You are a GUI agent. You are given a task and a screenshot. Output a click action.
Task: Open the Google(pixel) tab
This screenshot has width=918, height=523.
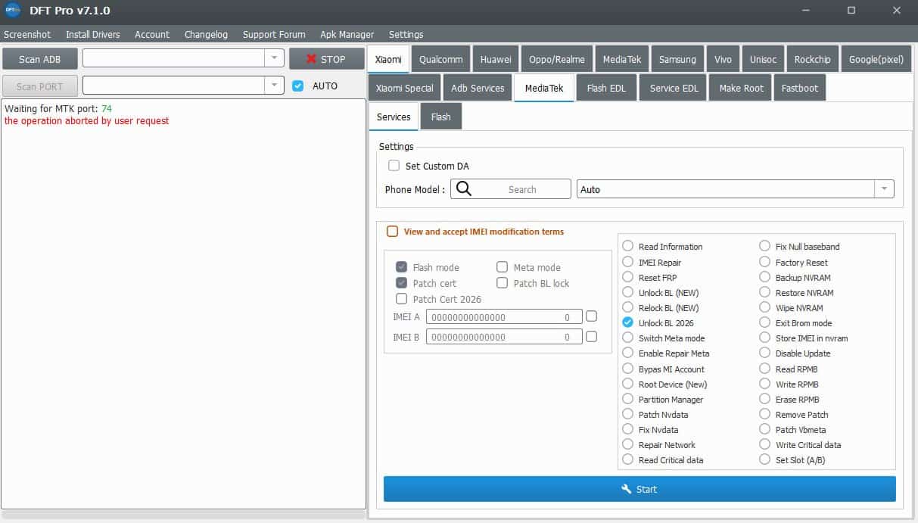click(876, 59)
